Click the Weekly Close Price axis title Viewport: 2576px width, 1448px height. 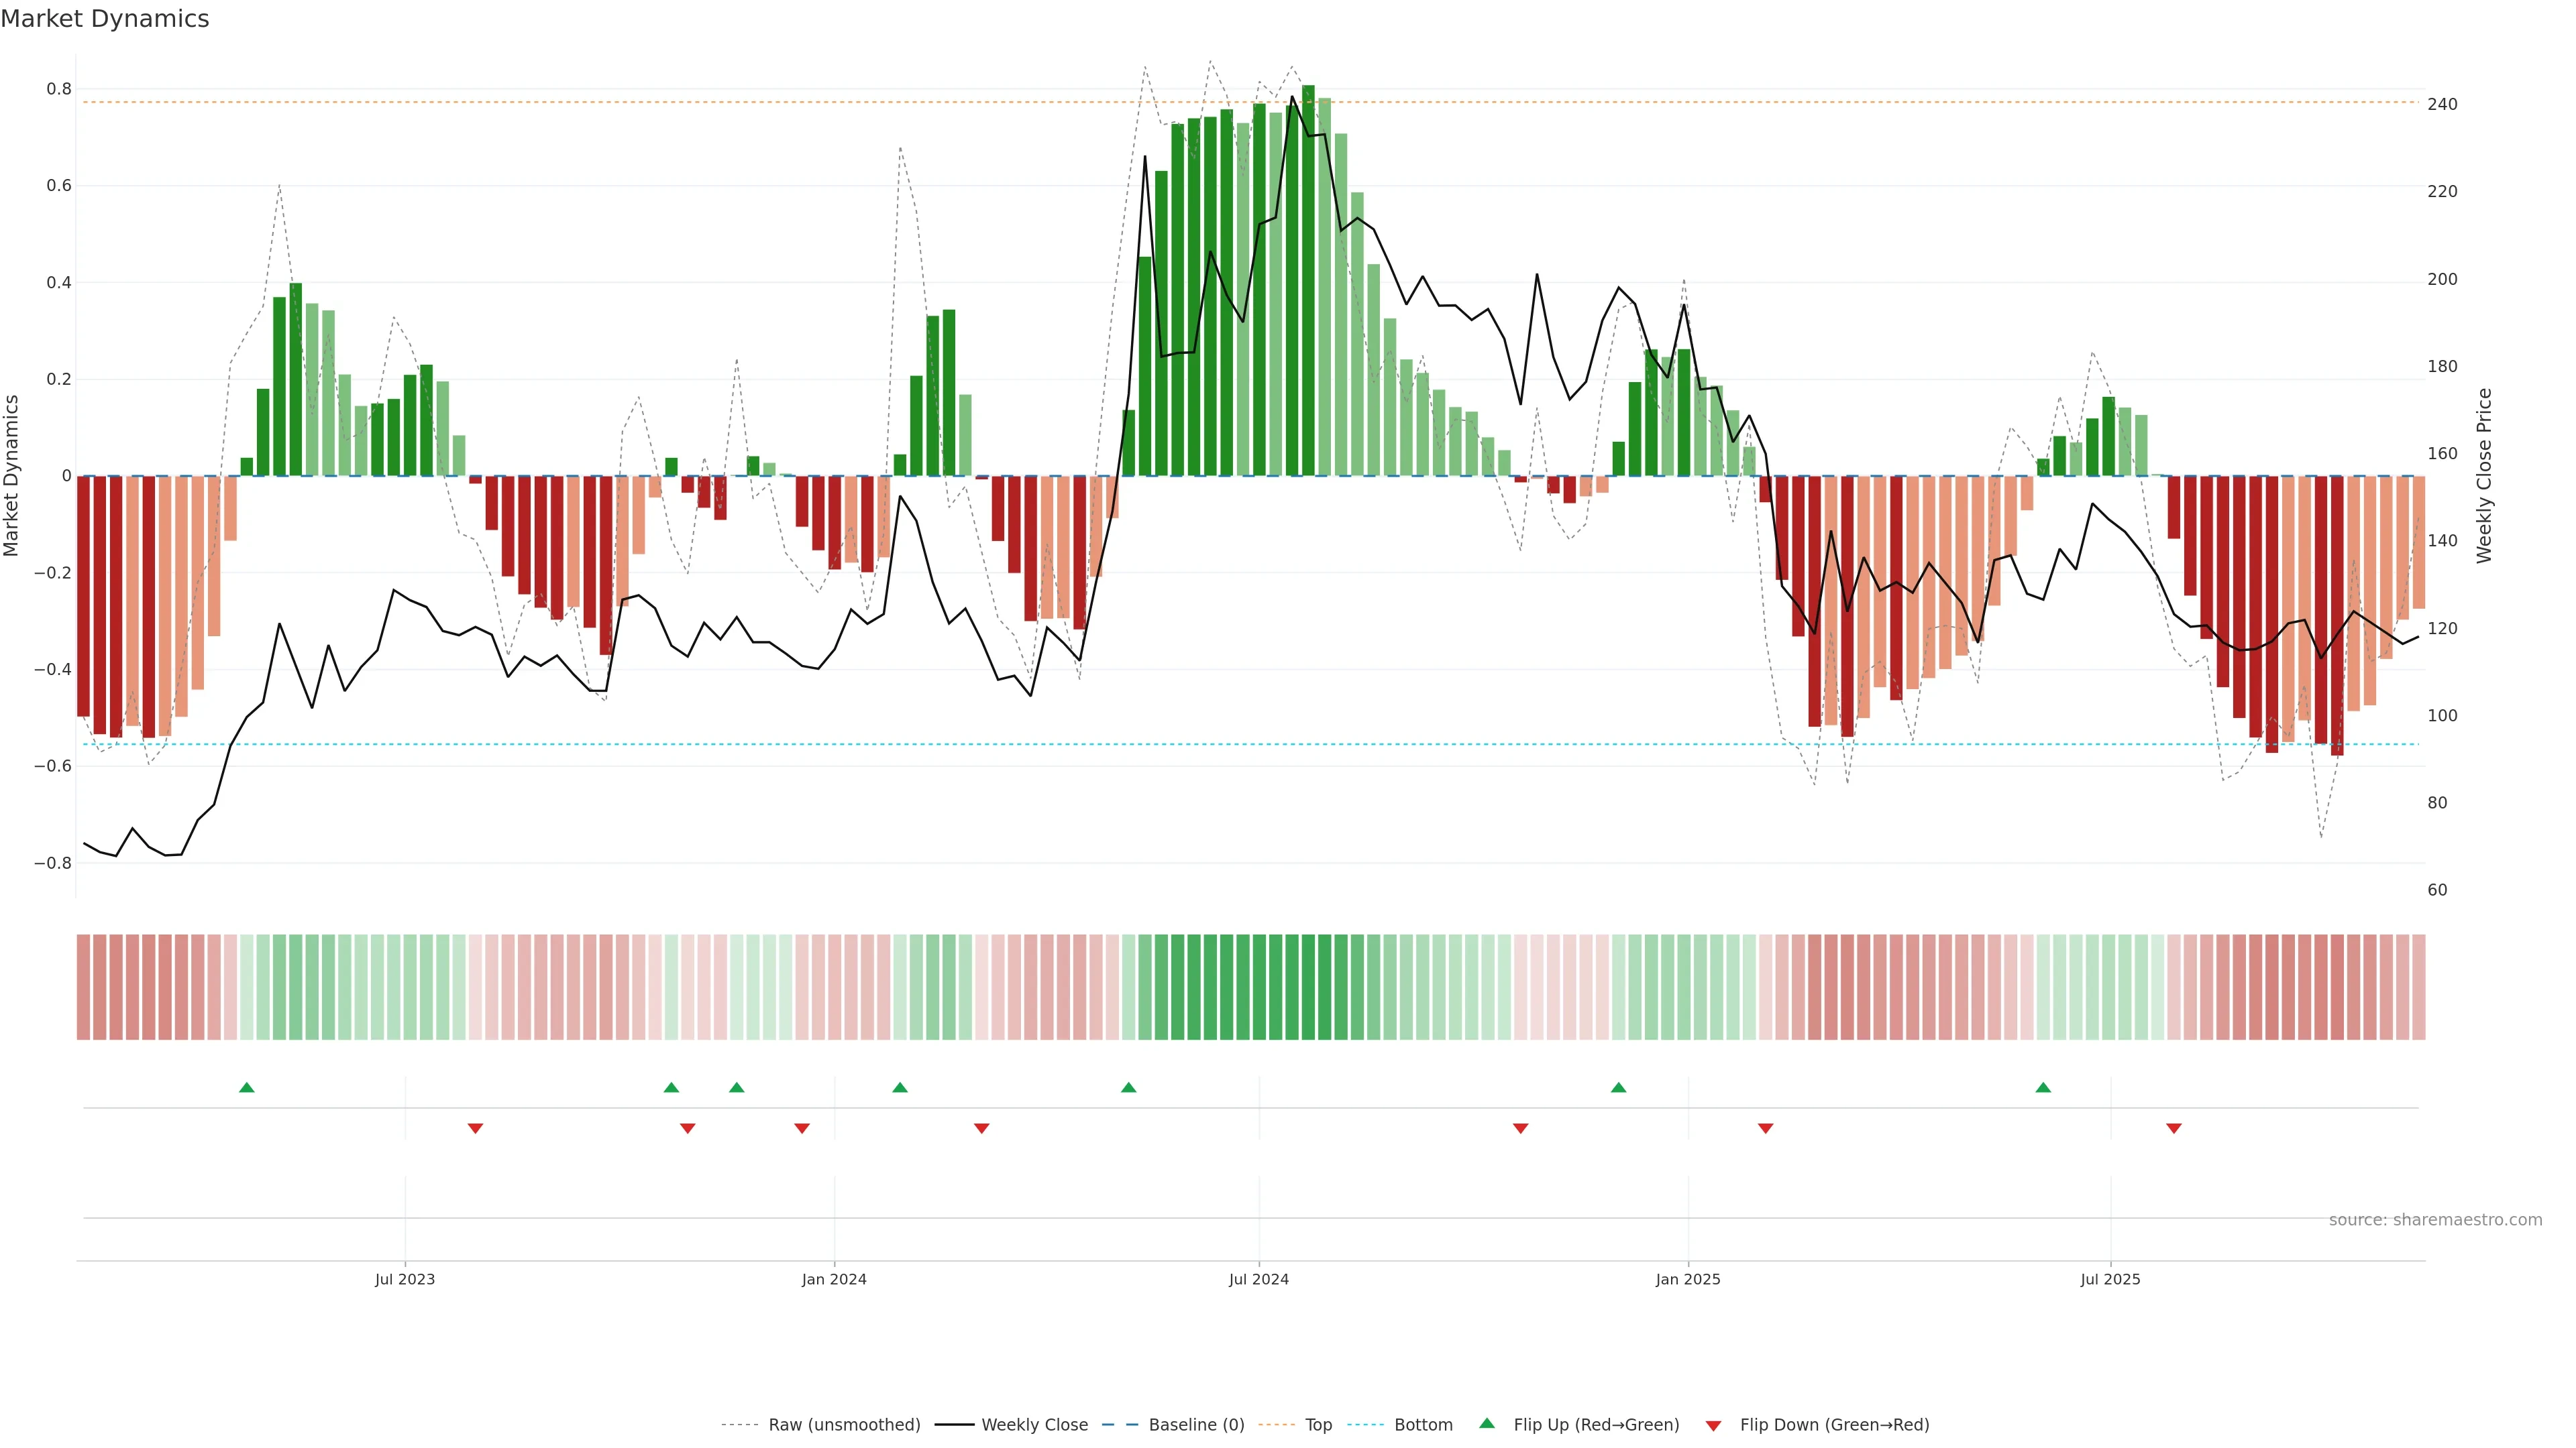point(2485,476)
